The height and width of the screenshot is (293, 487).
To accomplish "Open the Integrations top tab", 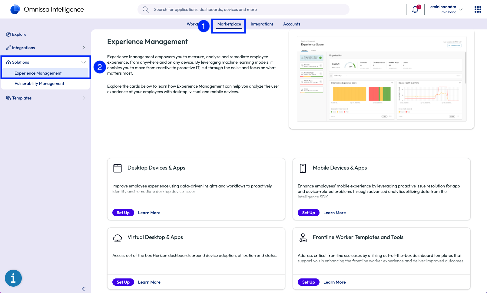I will [262, 24].
